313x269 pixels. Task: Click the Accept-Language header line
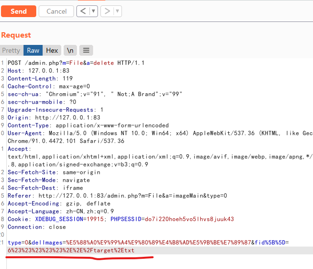[61, 211]
